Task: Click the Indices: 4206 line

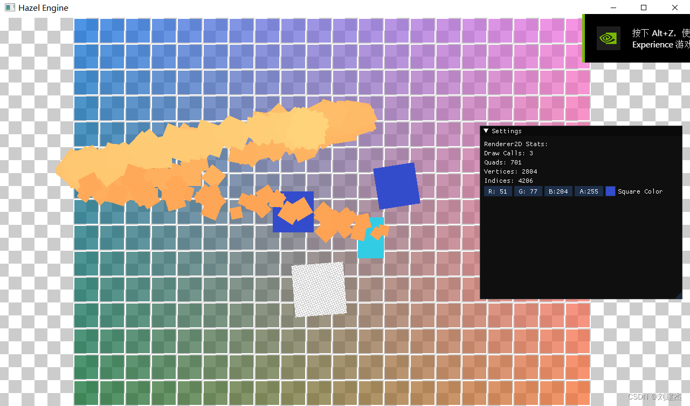Action: coord(508,181)
